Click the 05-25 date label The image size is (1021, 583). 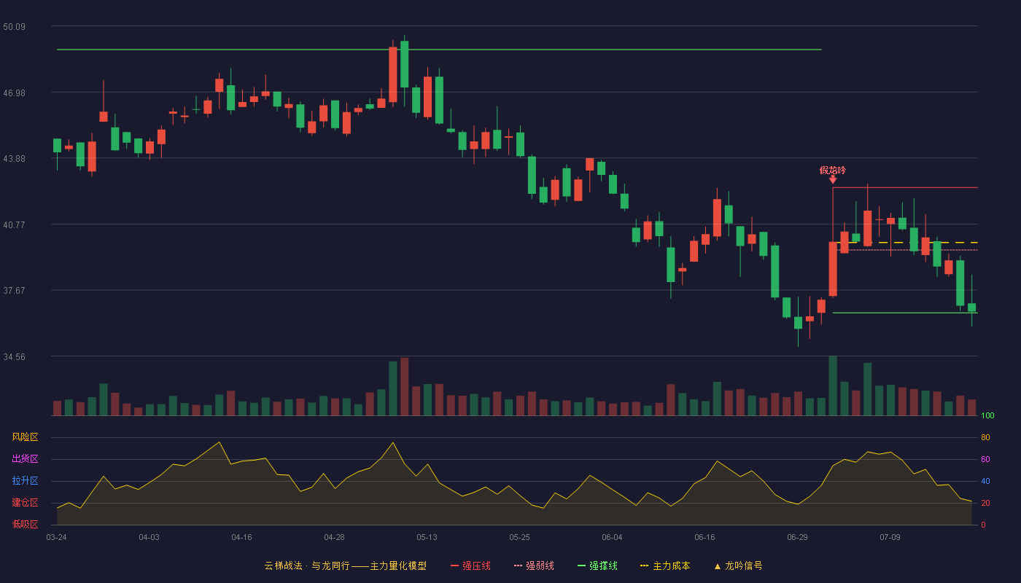[x=519, y=537]
